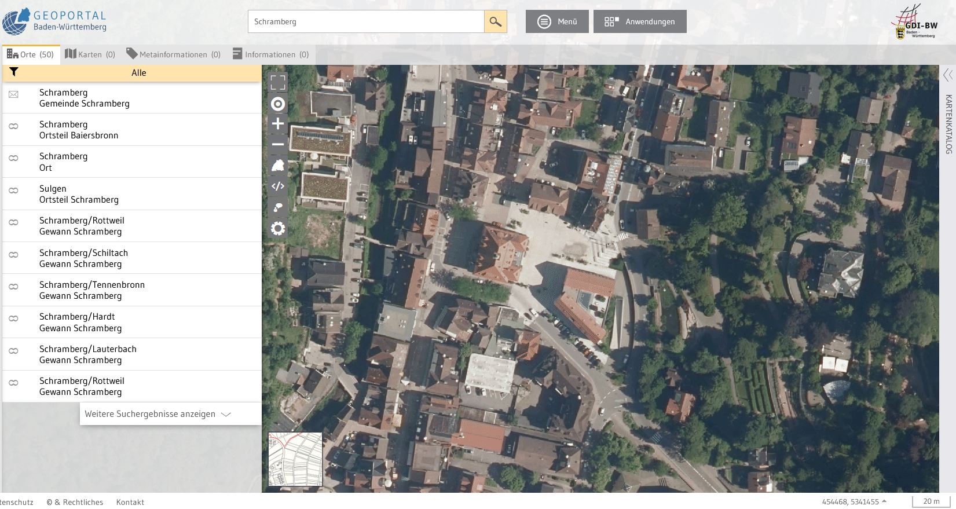Viewport: 956px width, 509px height.
Task: Open the map feedback comment tool
Action: click(278, 207)
